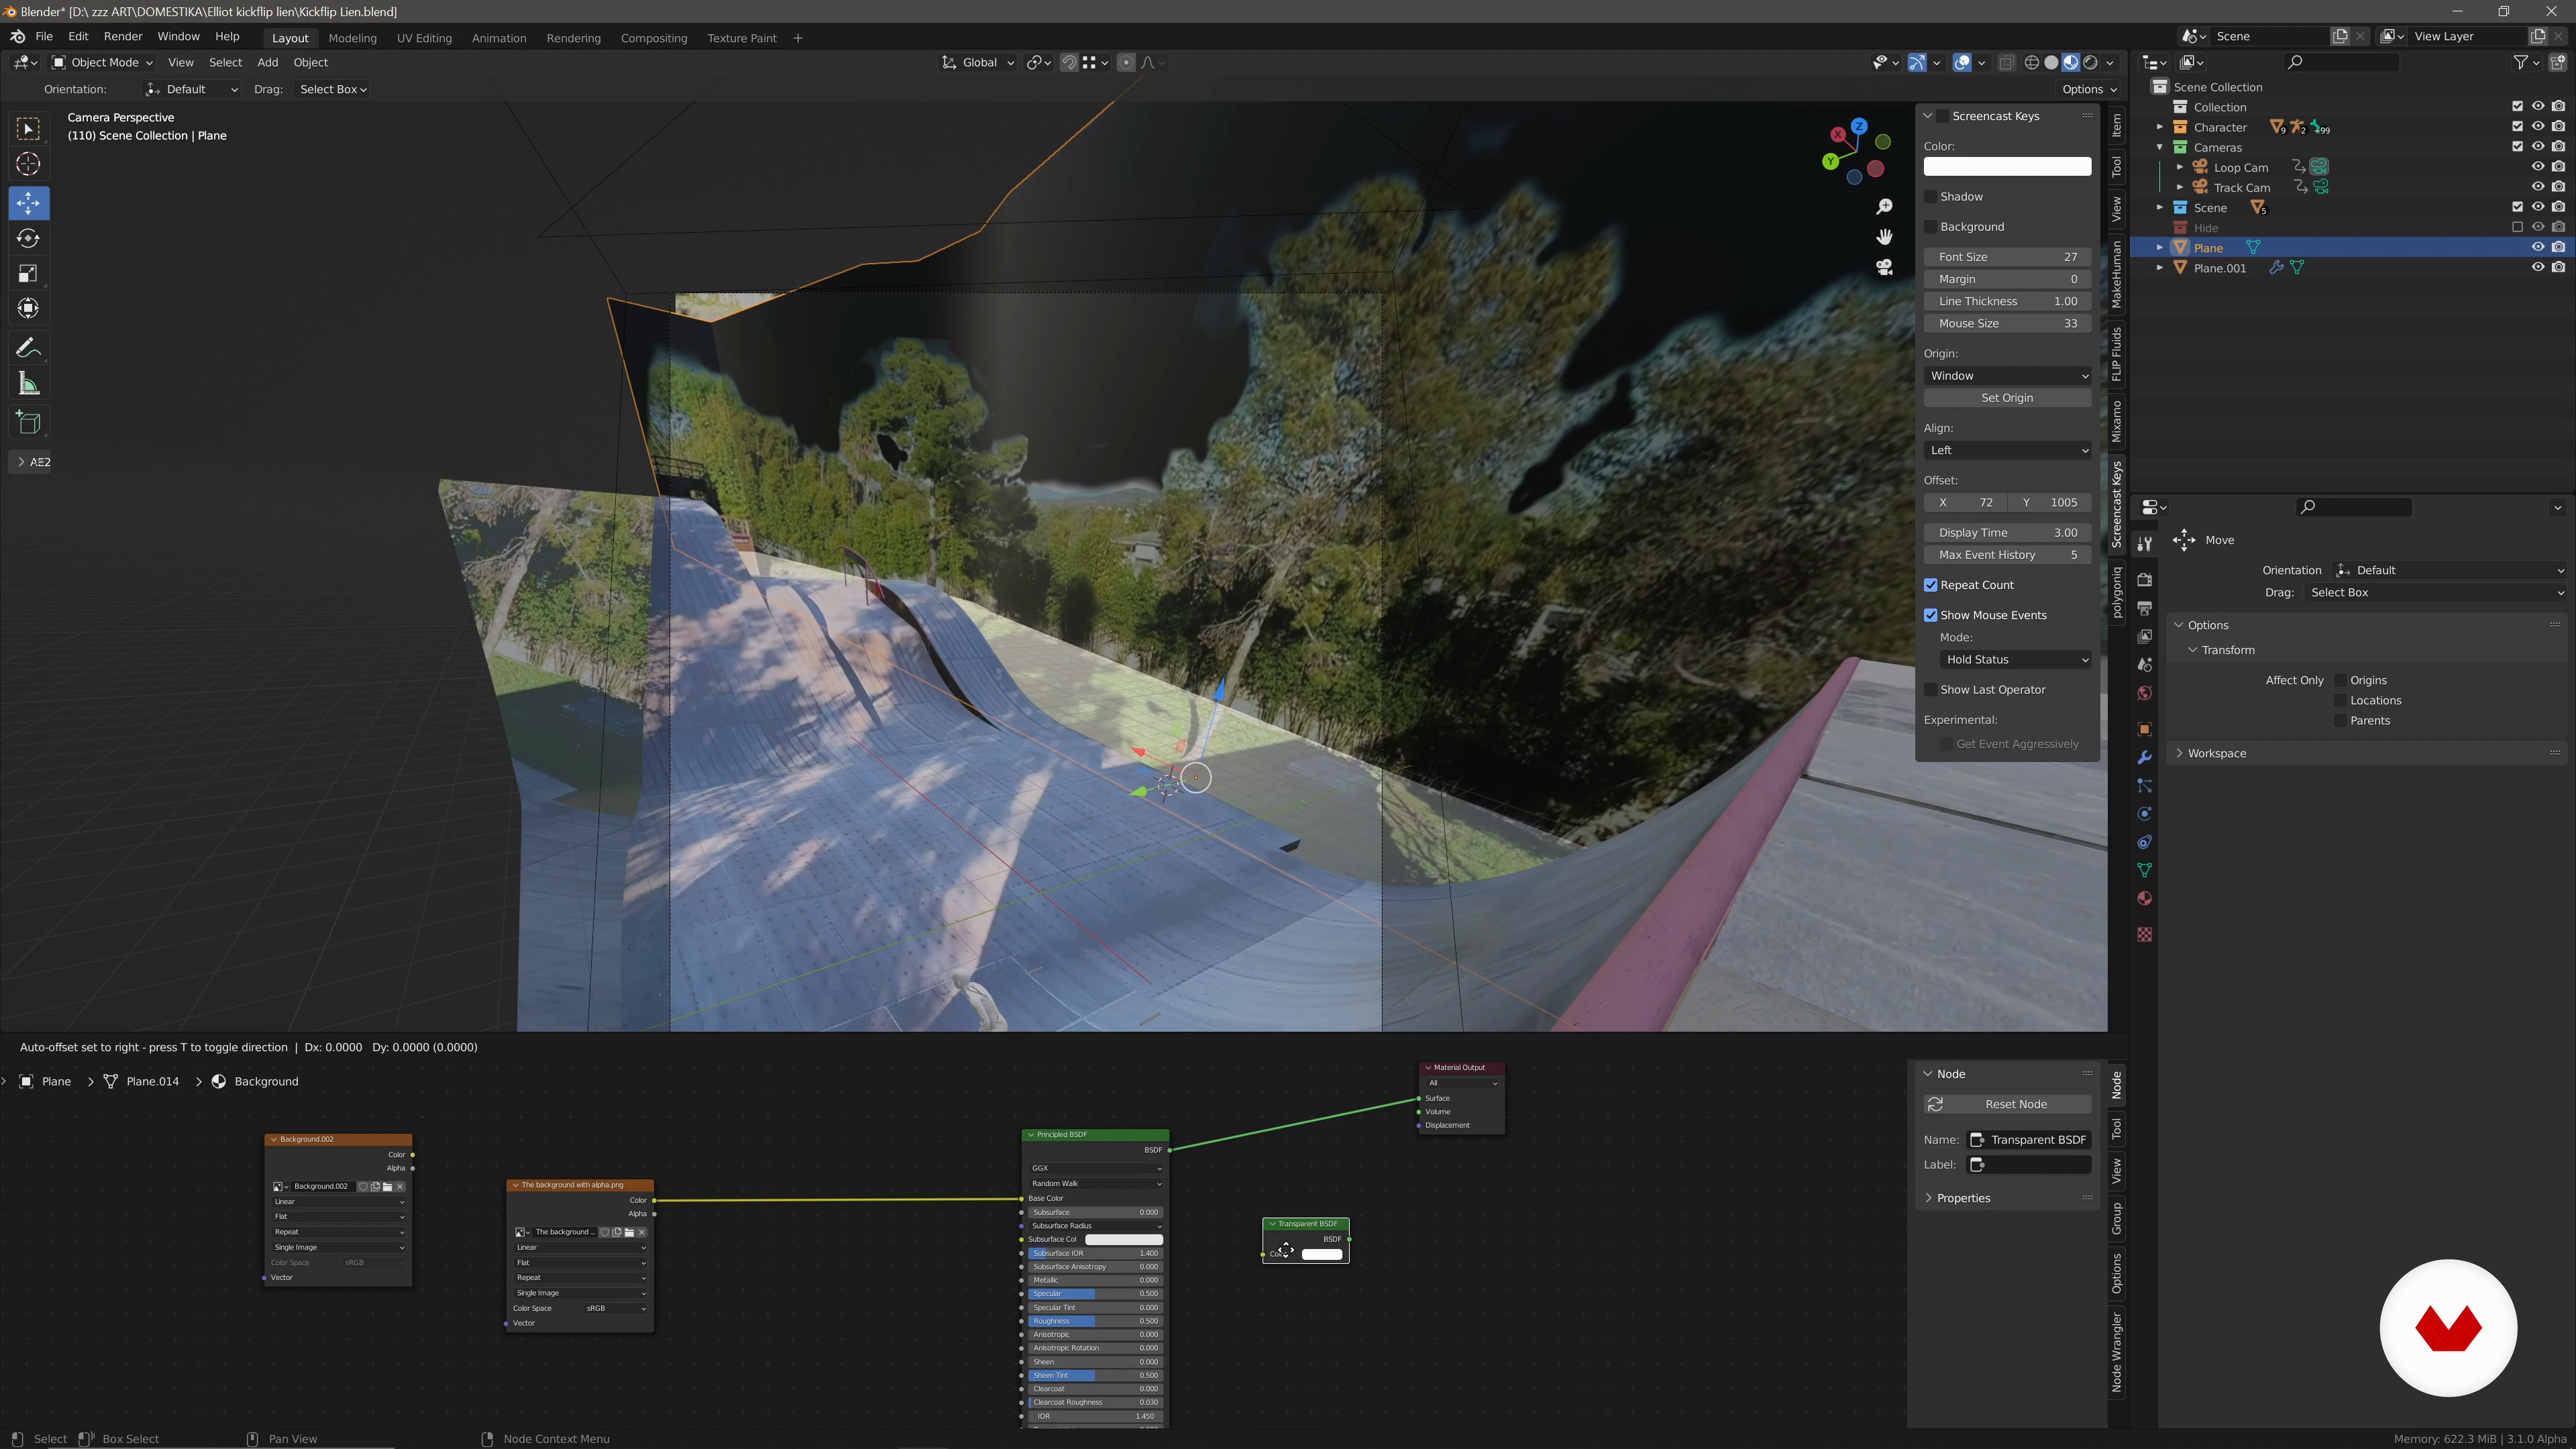Toggle proportional editing icon

(x=1126, y=62)
